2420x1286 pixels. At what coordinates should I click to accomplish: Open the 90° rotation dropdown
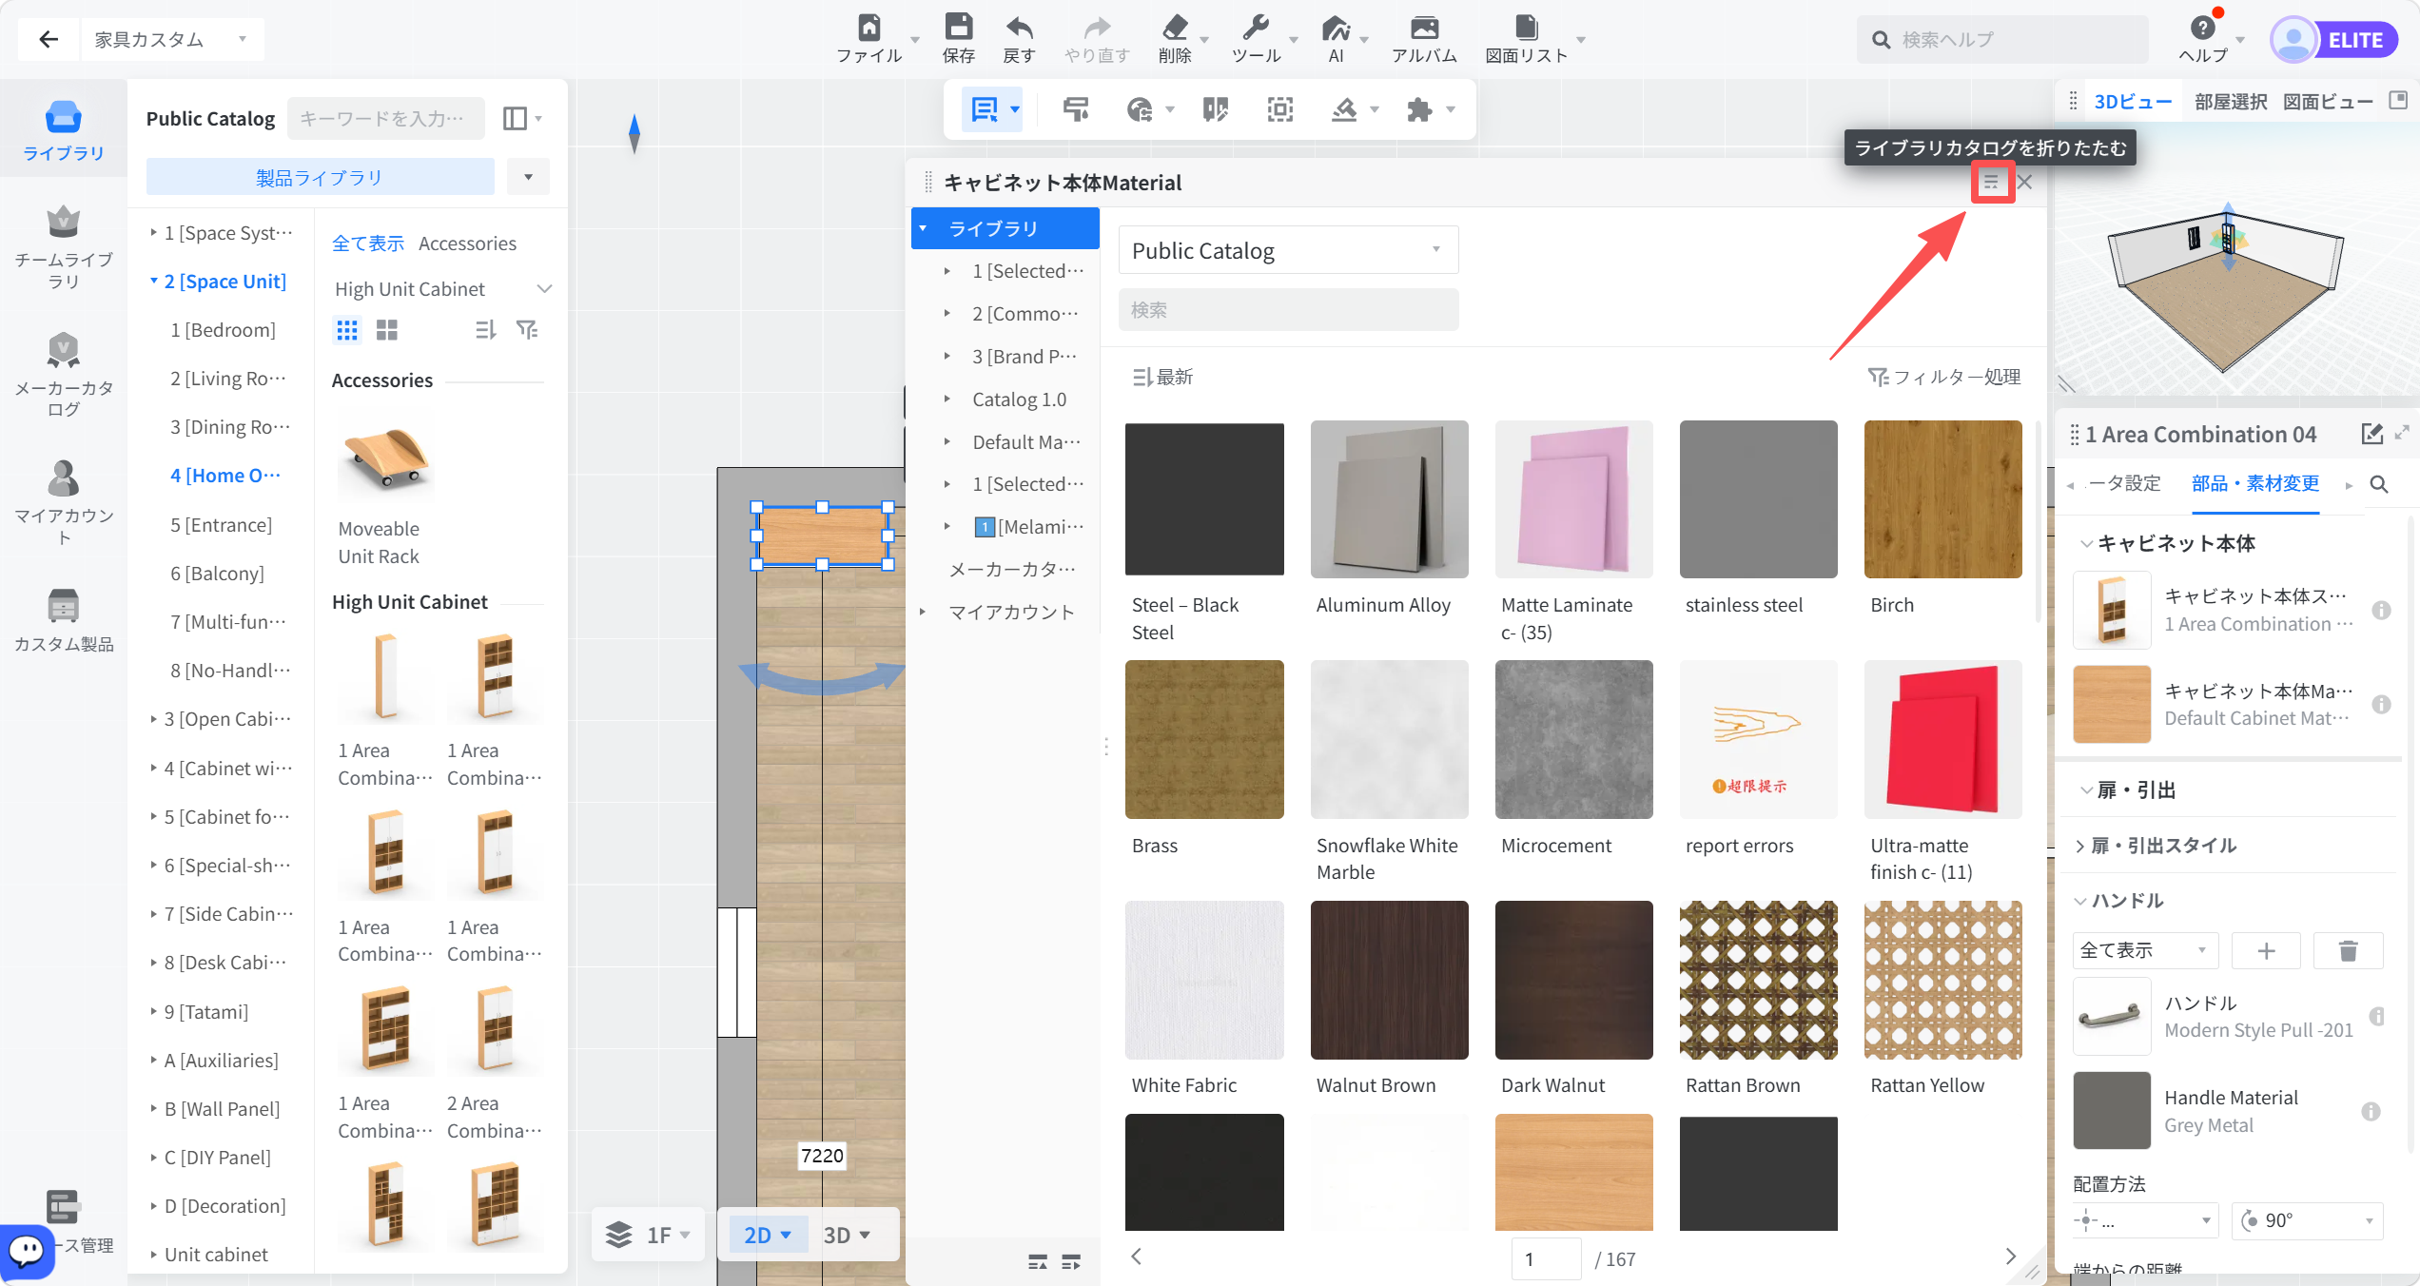(x=2307, y=1220)
